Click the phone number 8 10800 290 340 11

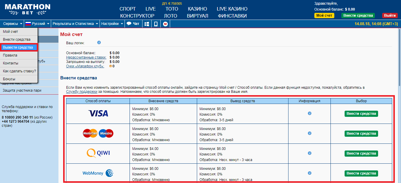[x=17, y=117]
